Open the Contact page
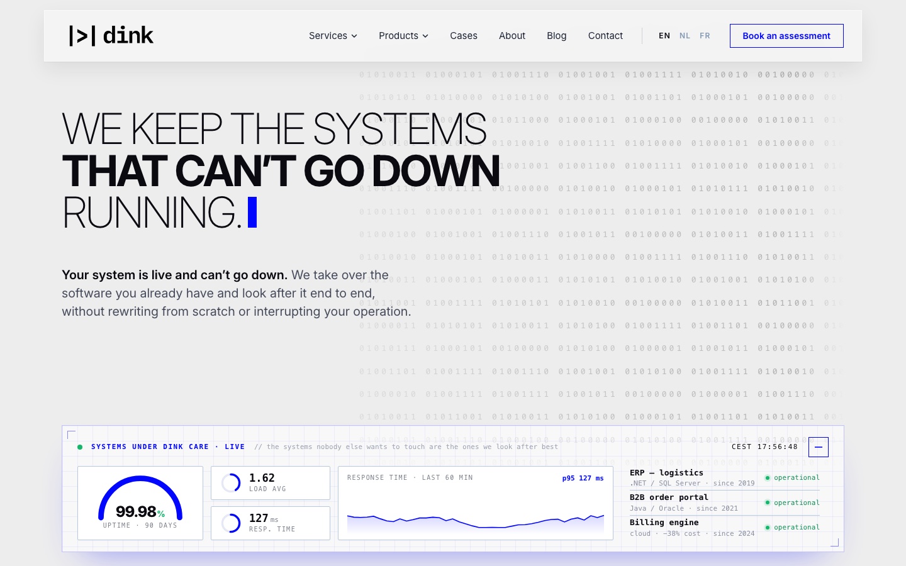Image resolution: width=906 pixels, height=566 pixels. click(605, 36)
